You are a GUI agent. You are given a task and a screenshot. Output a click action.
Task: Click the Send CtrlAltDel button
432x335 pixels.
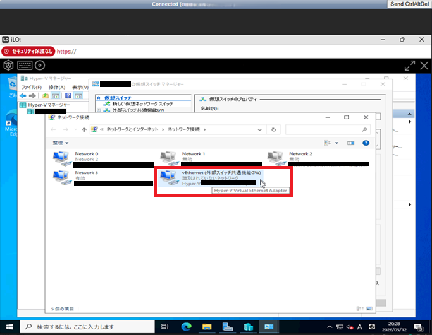(x=409, y=4)
